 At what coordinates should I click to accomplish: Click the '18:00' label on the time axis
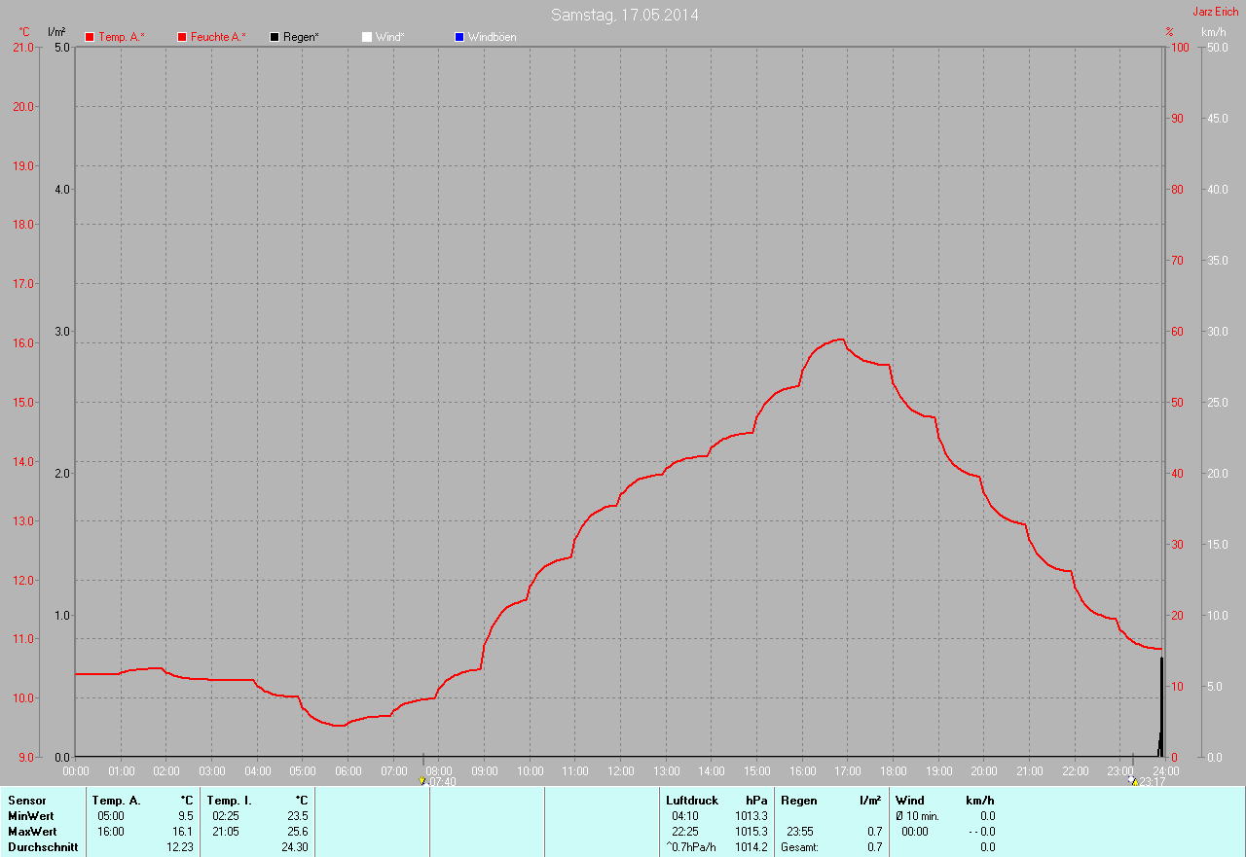[x=893, y=770]
